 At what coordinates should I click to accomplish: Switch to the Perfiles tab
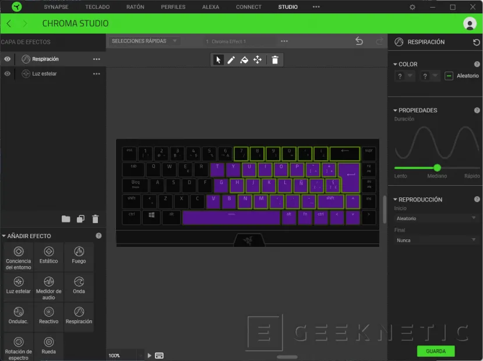click(x=173, y=7)
